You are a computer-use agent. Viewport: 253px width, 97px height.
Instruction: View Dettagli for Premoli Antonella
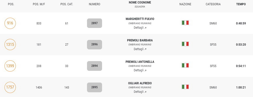tap(140, 70)
